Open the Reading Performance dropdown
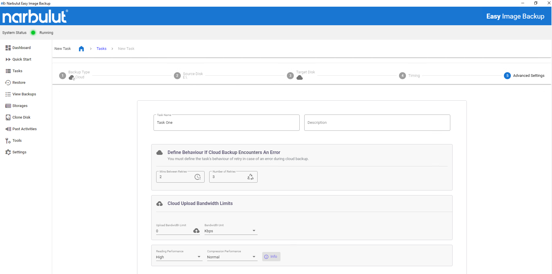Screen dimensions: 552x274 click(x=178, y=257)
